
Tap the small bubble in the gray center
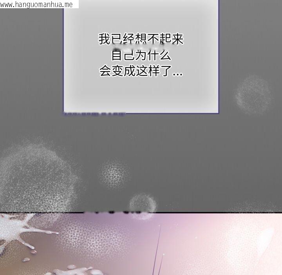(x=114, y=173)
